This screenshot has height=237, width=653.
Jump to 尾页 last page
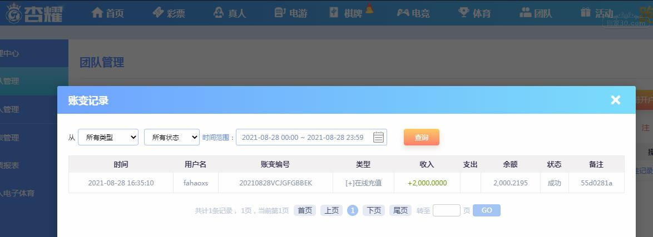(400, 210)
